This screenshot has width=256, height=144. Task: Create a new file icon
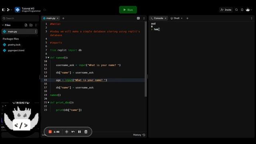coord(26,25)
